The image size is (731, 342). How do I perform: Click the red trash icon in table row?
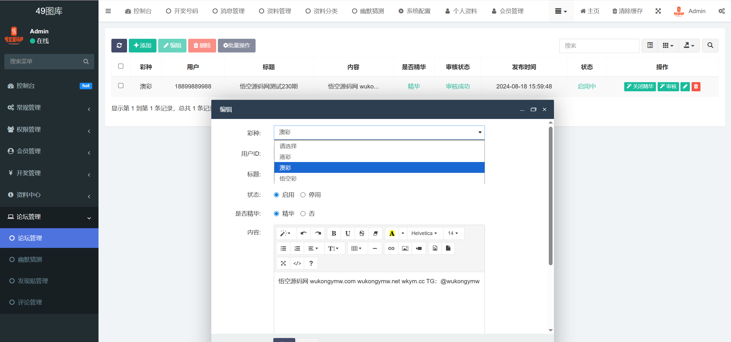(696, 86)
